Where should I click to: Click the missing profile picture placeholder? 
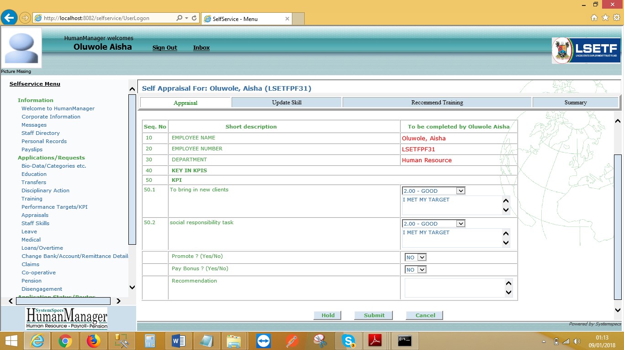click(x=21, y=48)
